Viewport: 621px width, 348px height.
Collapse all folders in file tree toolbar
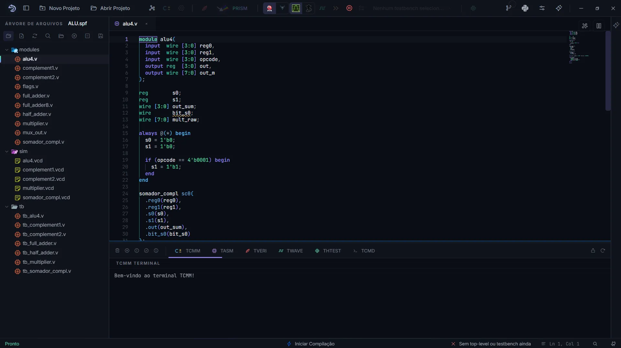[87, 36]
